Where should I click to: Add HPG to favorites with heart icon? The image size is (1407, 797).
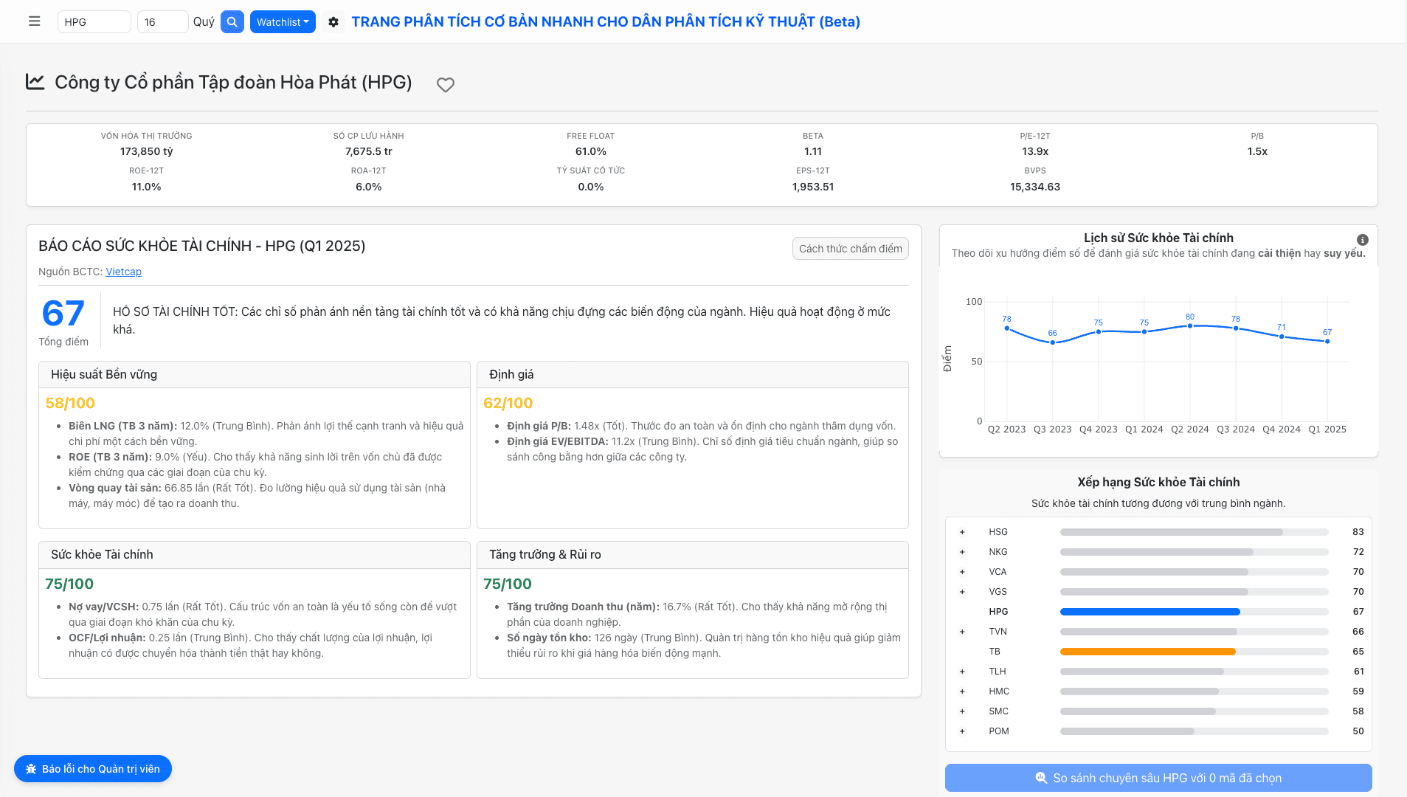pyautogui.click(x=445, y=85)
